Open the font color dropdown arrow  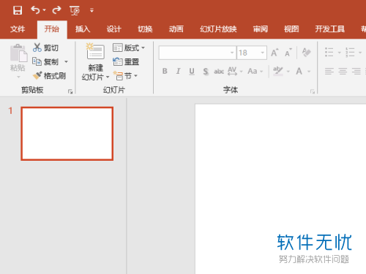pos(309,72)
